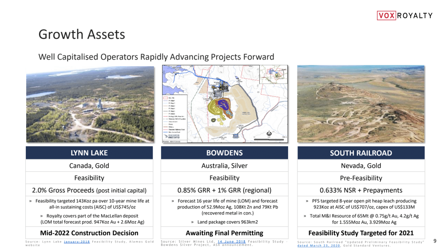
Task: Click Feasibility Study Targeted for 2021
Action: [x=361, y=233]
